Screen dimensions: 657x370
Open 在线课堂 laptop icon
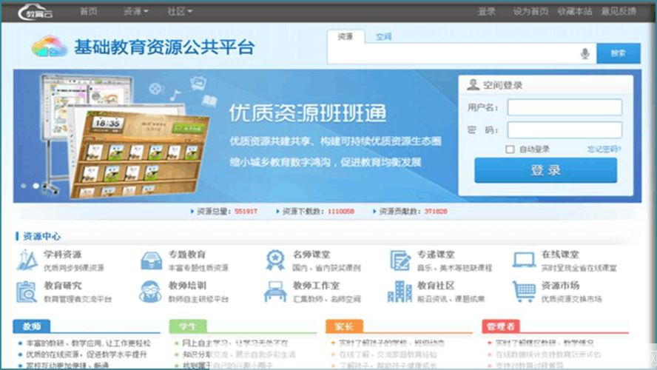(524, 260)
